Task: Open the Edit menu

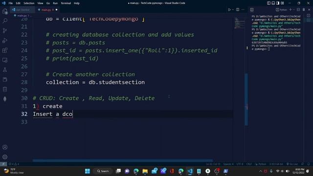Action: pyautogui.click(x=18, y=3)
